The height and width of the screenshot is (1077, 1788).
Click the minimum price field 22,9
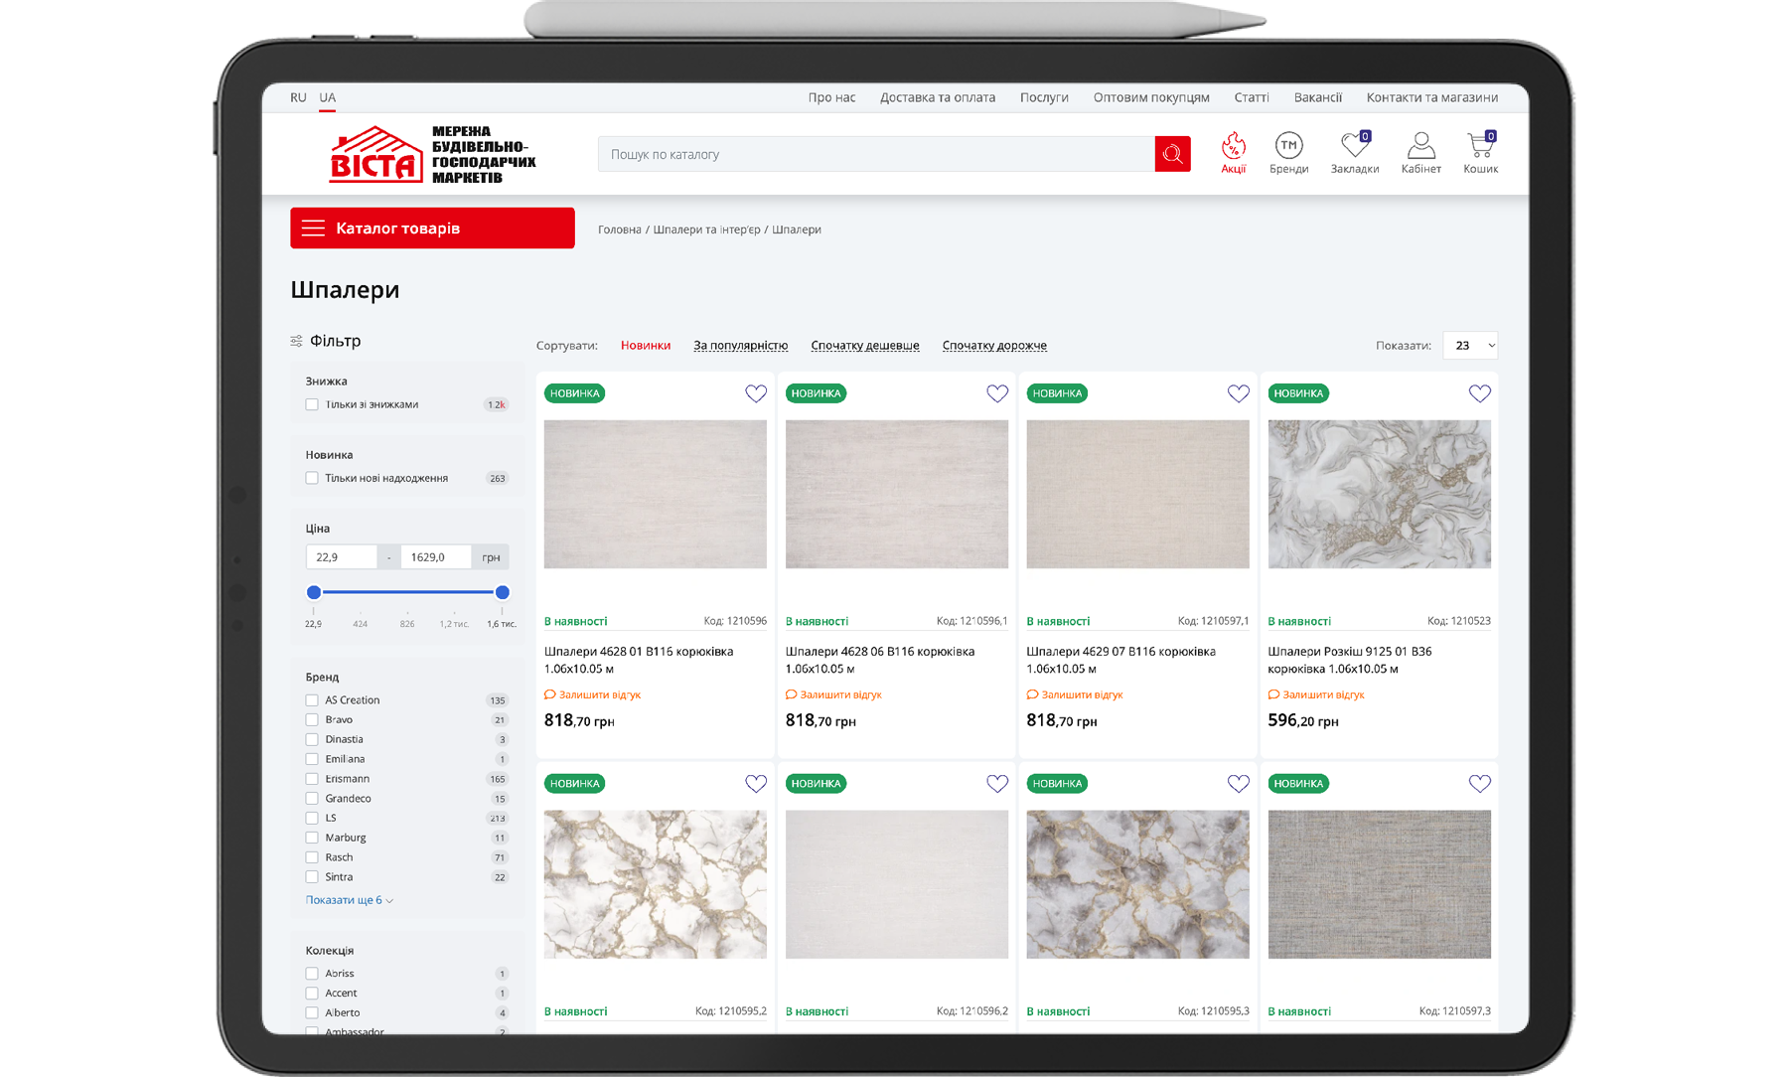coord(341,557)
